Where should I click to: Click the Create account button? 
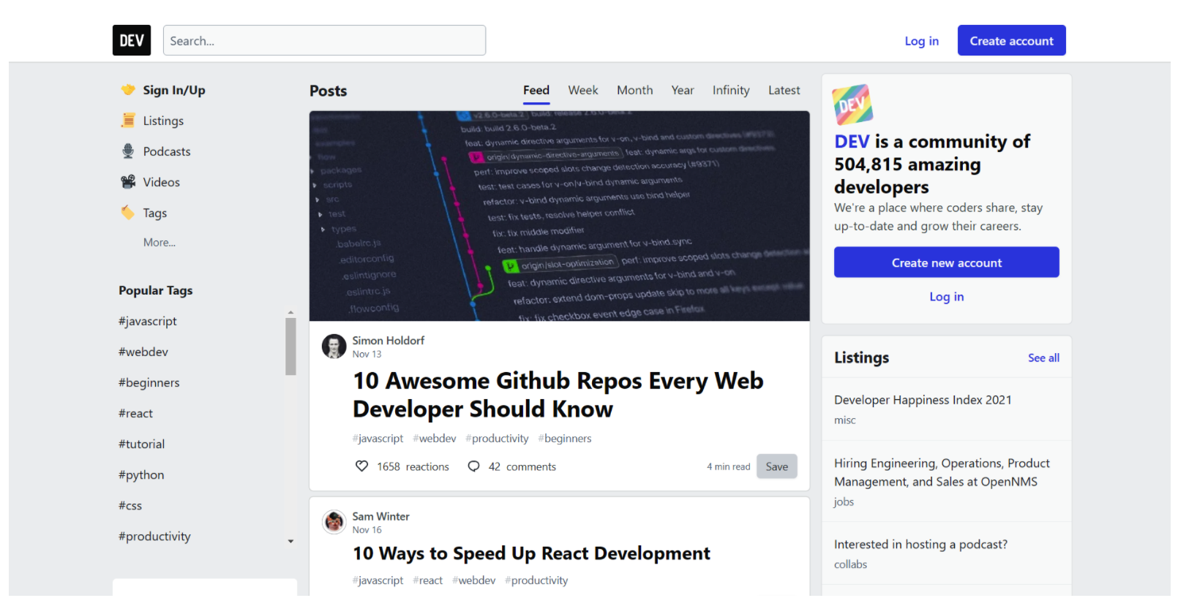(1012, 41)
